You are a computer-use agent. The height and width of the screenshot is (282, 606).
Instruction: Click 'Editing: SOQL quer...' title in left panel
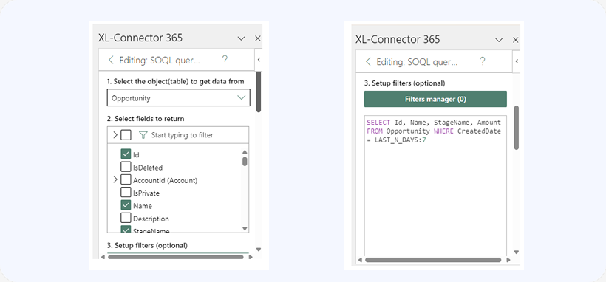click(160, 60)
